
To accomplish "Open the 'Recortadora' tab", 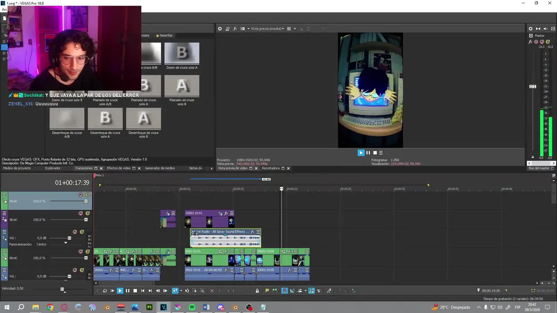I will (271, 168).
